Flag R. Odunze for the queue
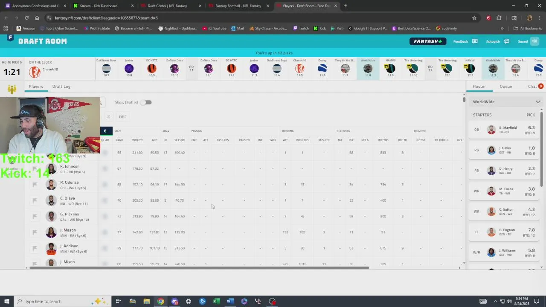The width and height of the screenshot is (546, 307). click(35, 185)
